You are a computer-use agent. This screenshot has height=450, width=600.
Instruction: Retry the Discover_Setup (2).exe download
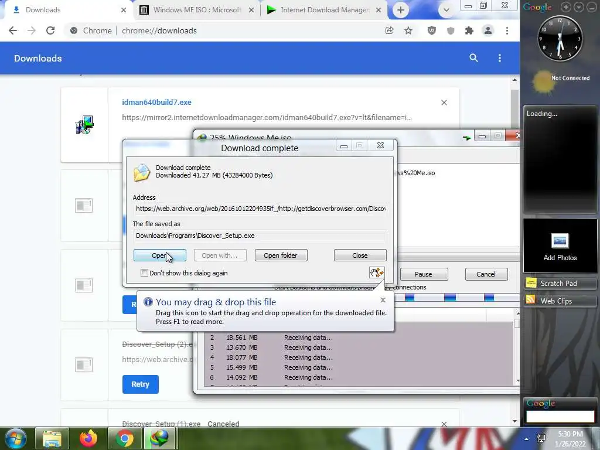click(141, 384)
